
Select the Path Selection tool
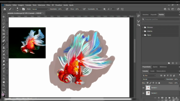(x=4, y=75)
